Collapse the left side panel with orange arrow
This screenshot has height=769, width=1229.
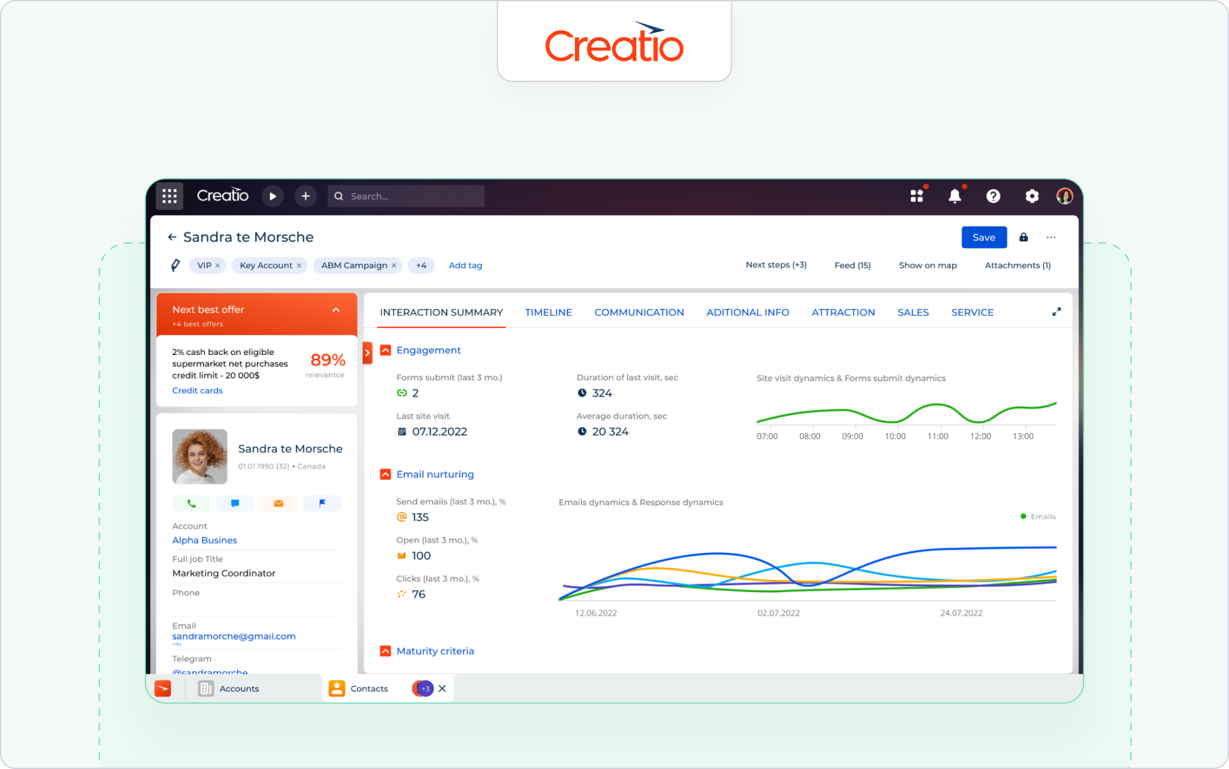pos(367,353)
